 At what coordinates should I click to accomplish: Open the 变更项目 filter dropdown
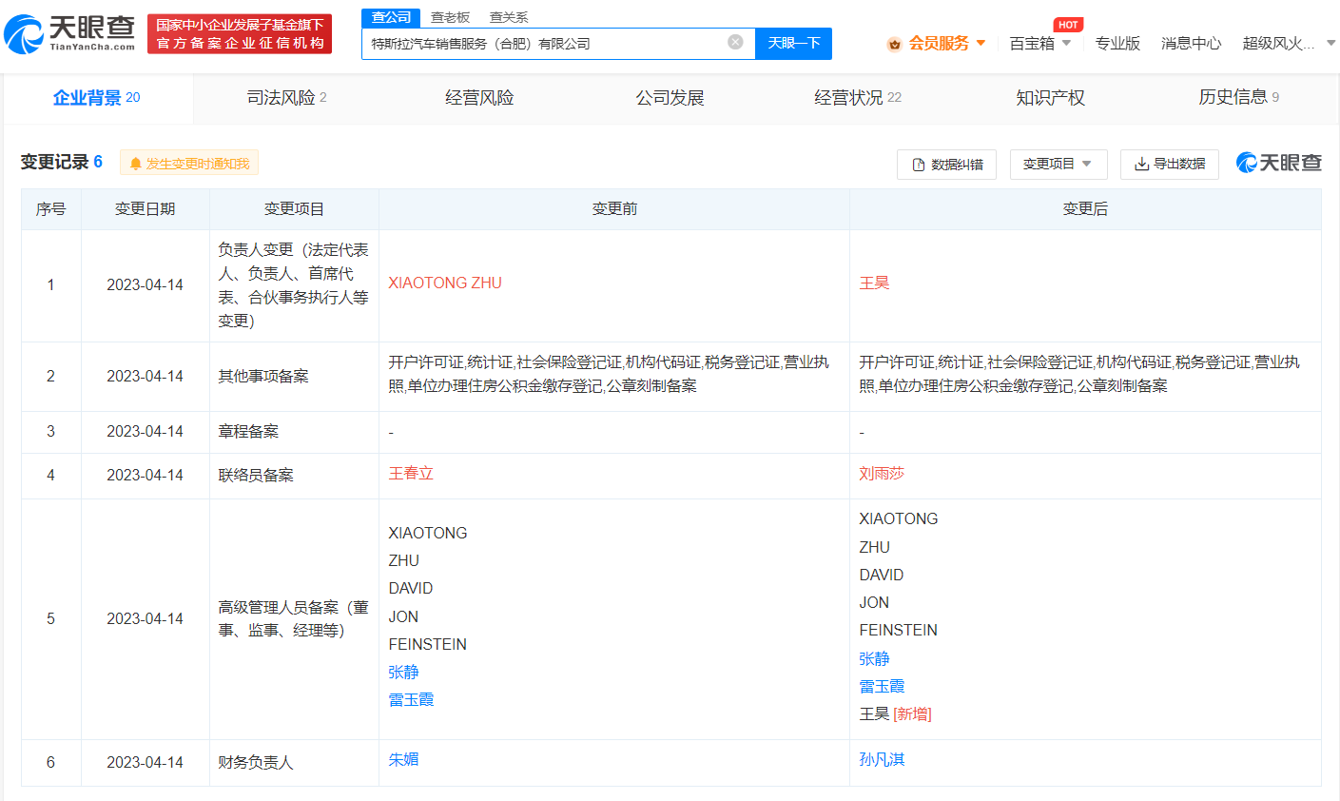click(x=1058, y=165)
